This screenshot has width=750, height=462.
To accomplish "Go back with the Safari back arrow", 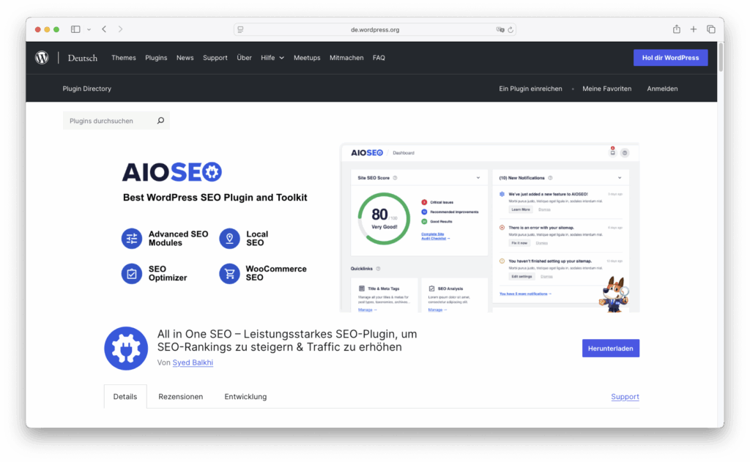I will tap(104, 29).
